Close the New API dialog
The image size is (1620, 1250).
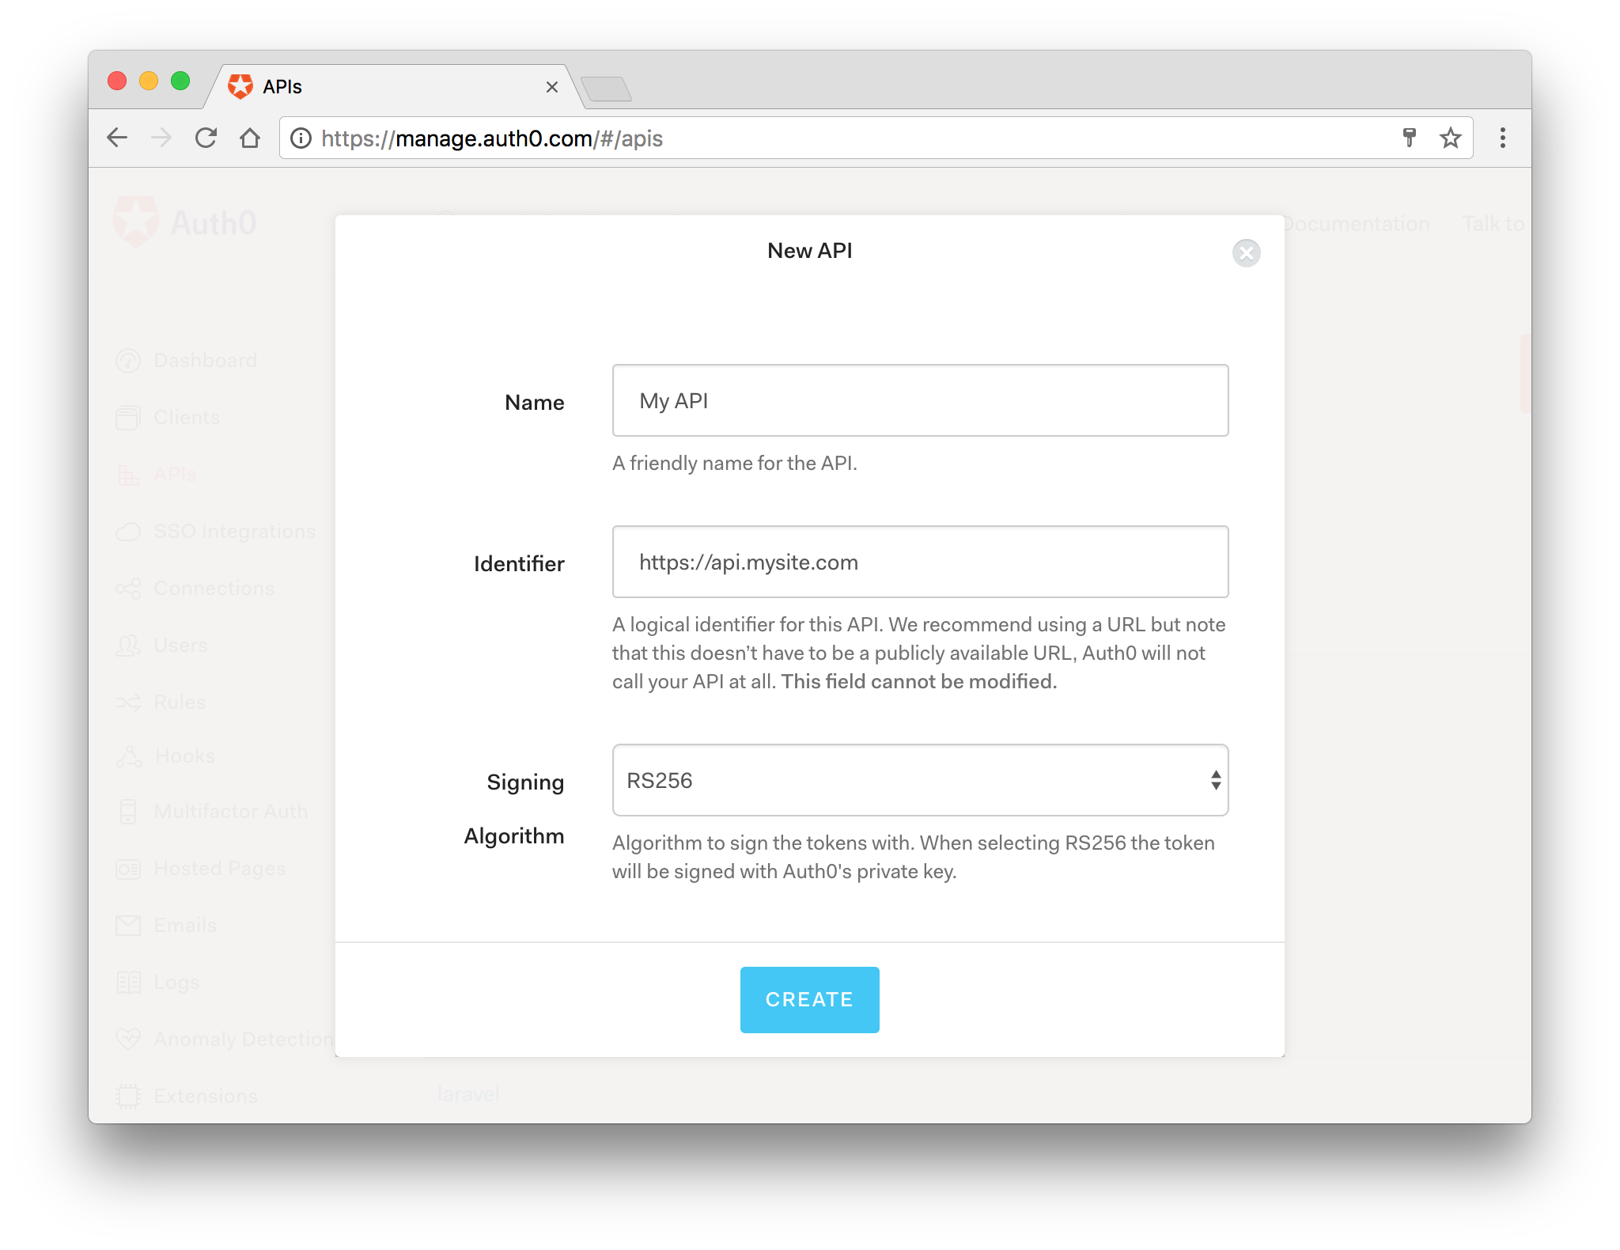tap(1246, 253)
